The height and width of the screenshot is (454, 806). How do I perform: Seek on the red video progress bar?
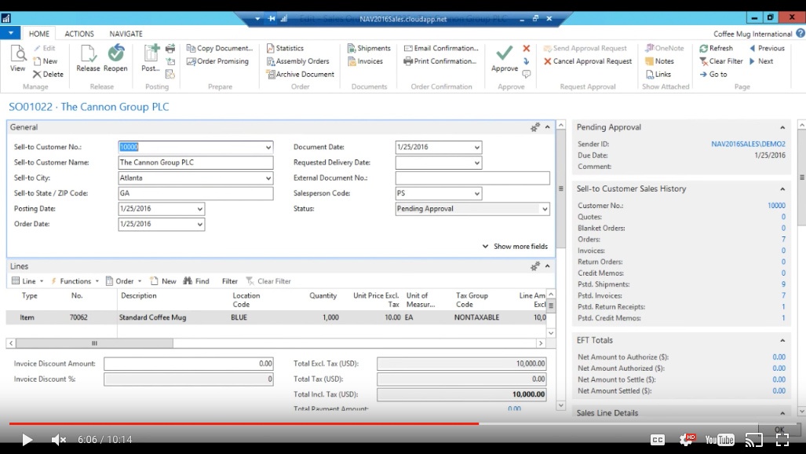coord(244,423)
